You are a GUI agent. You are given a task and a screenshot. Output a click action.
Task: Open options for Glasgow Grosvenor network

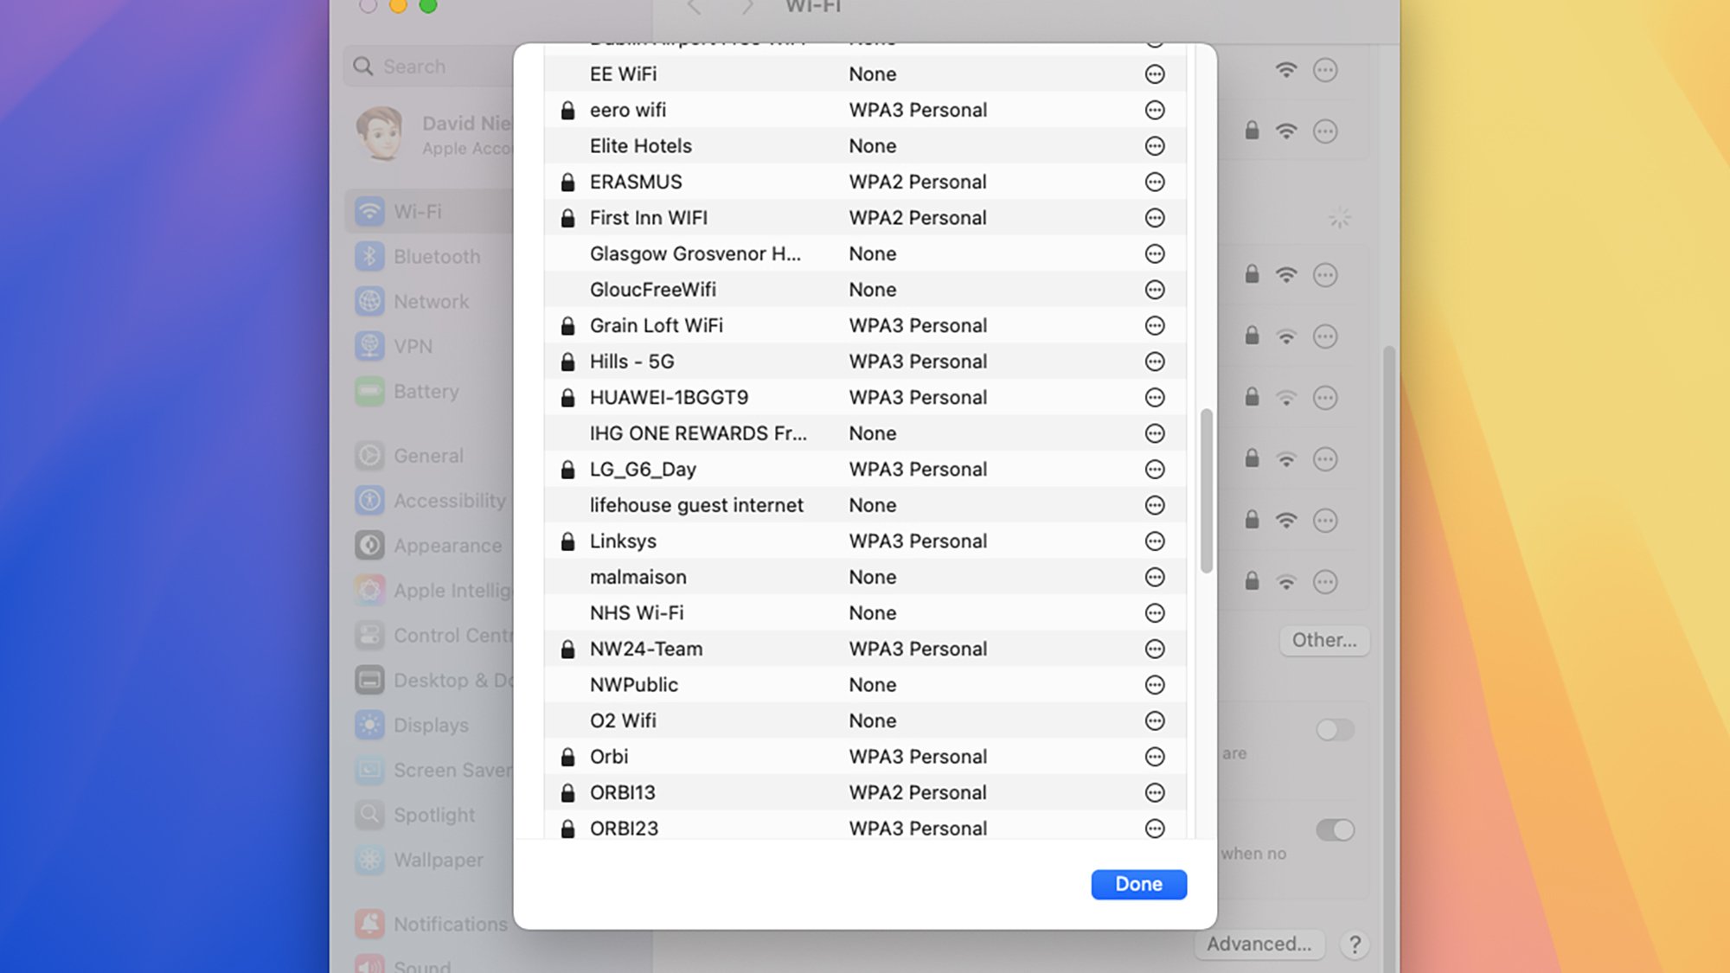[1154, 253]
